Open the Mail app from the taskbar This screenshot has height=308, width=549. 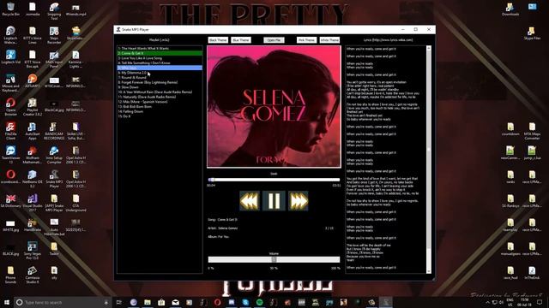point(175,302)
